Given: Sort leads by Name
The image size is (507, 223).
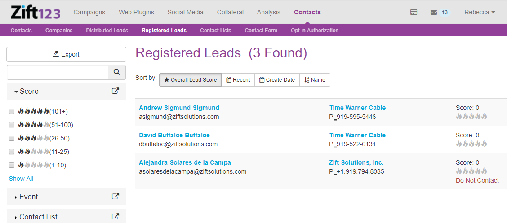Looking at the screenshot, I should (x=315, y=80).
